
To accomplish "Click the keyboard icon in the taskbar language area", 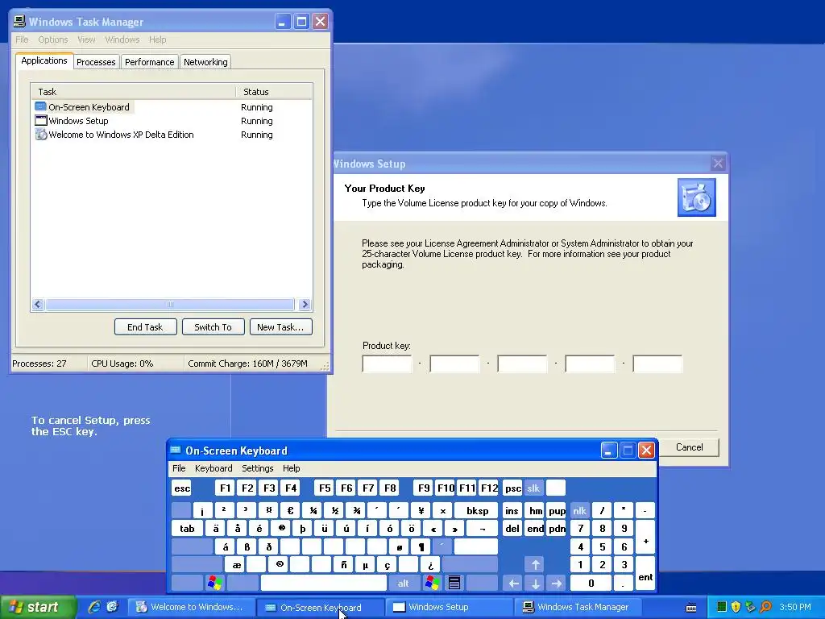I will [691, 608].
